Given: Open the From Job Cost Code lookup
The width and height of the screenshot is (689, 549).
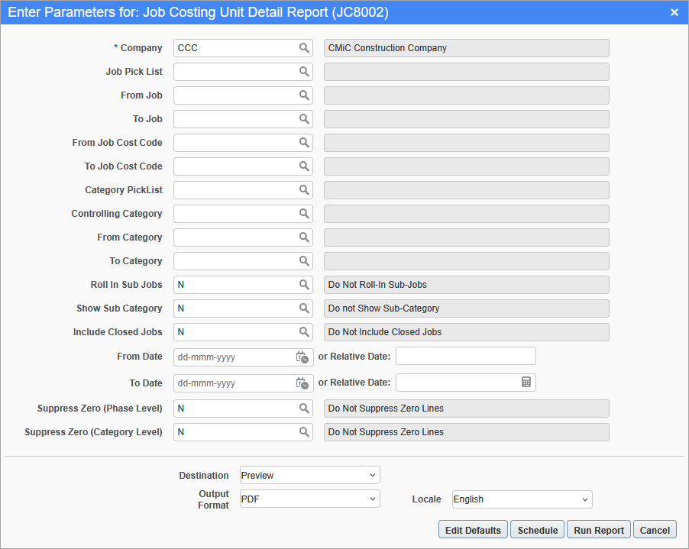Looking at the screenshot, I should tap(305, 142).
